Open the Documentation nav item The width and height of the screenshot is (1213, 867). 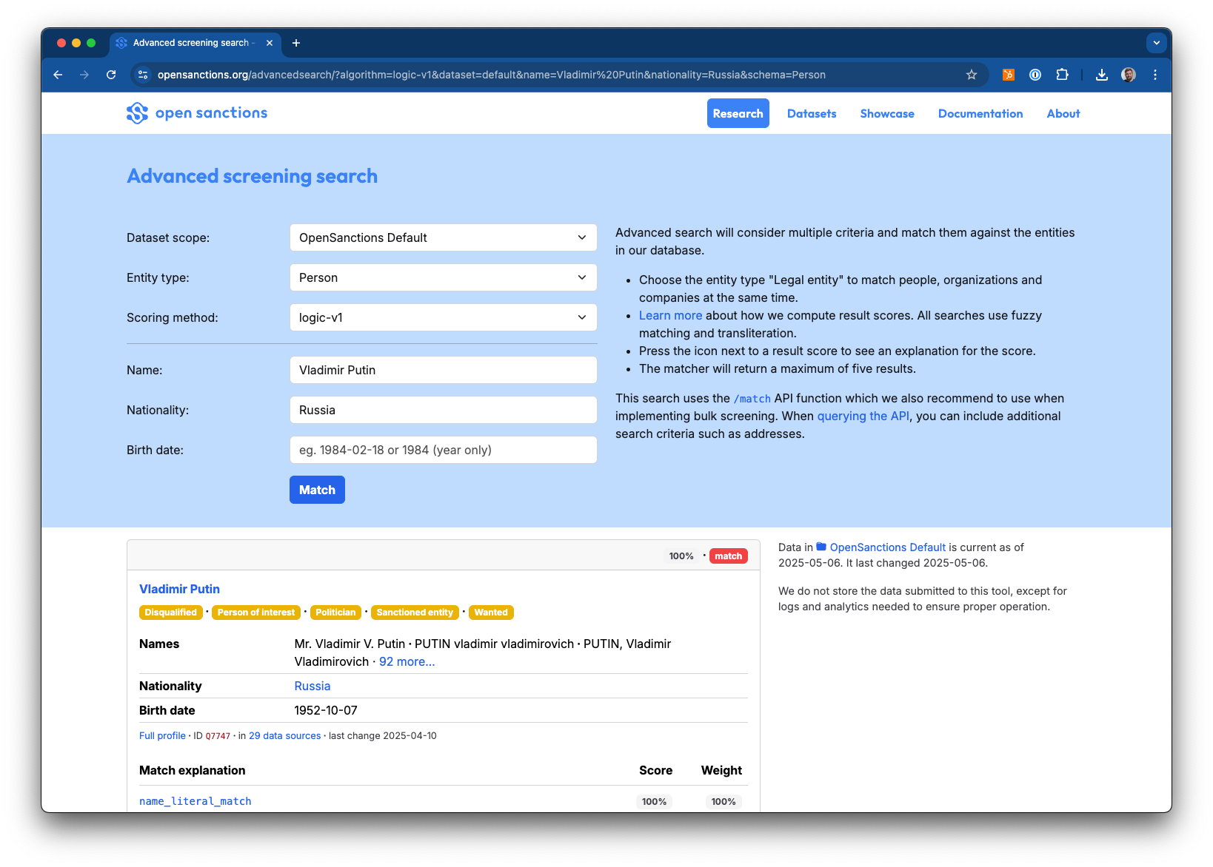[980, 113]
